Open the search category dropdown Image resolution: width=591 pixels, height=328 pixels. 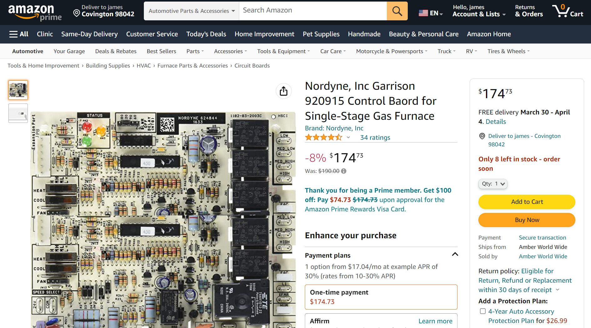191,11
